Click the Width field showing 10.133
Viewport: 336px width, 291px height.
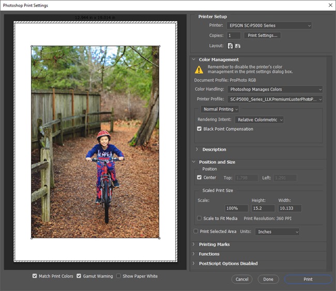pos(289,208)
